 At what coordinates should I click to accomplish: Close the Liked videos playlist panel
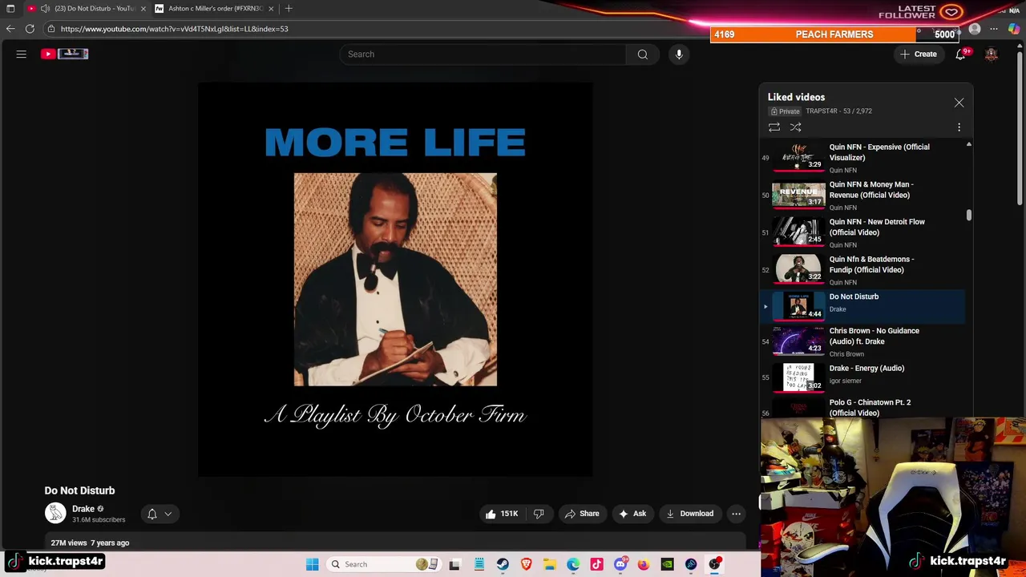pos(959,103)
